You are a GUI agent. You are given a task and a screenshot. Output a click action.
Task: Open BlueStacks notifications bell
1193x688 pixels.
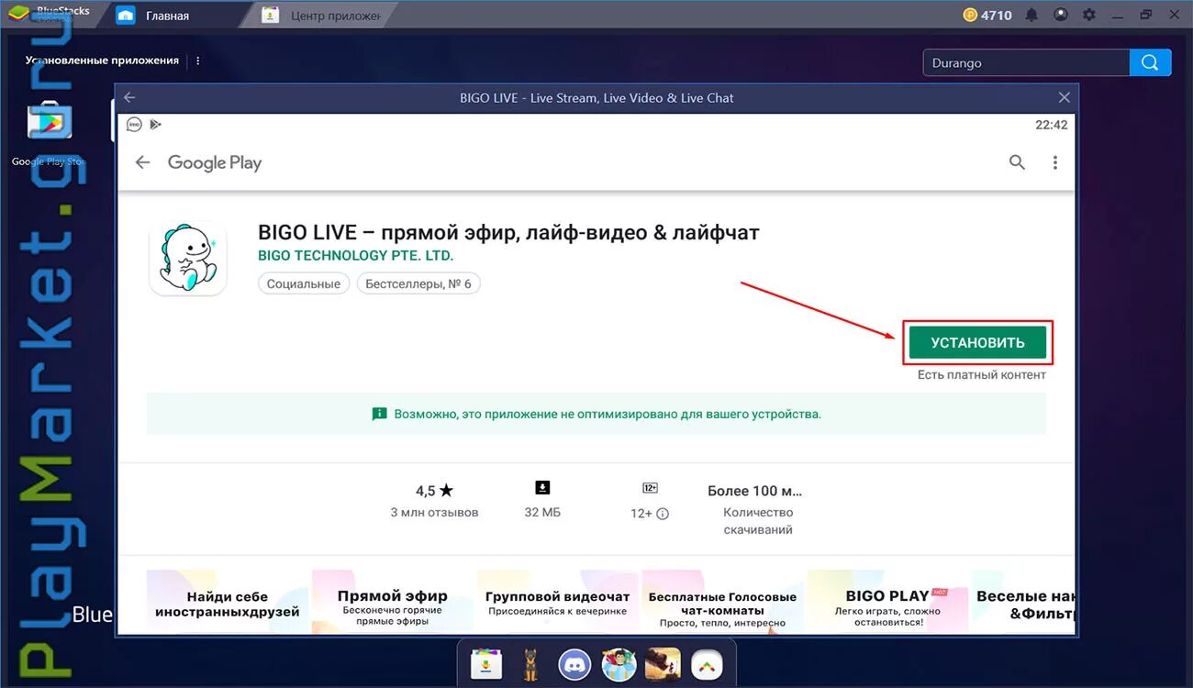[1031, 15]
